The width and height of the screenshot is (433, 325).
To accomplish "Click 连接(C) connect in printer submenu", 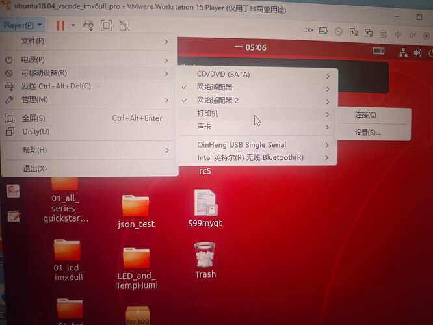I will pyautogui.click(x=373, y=115).
